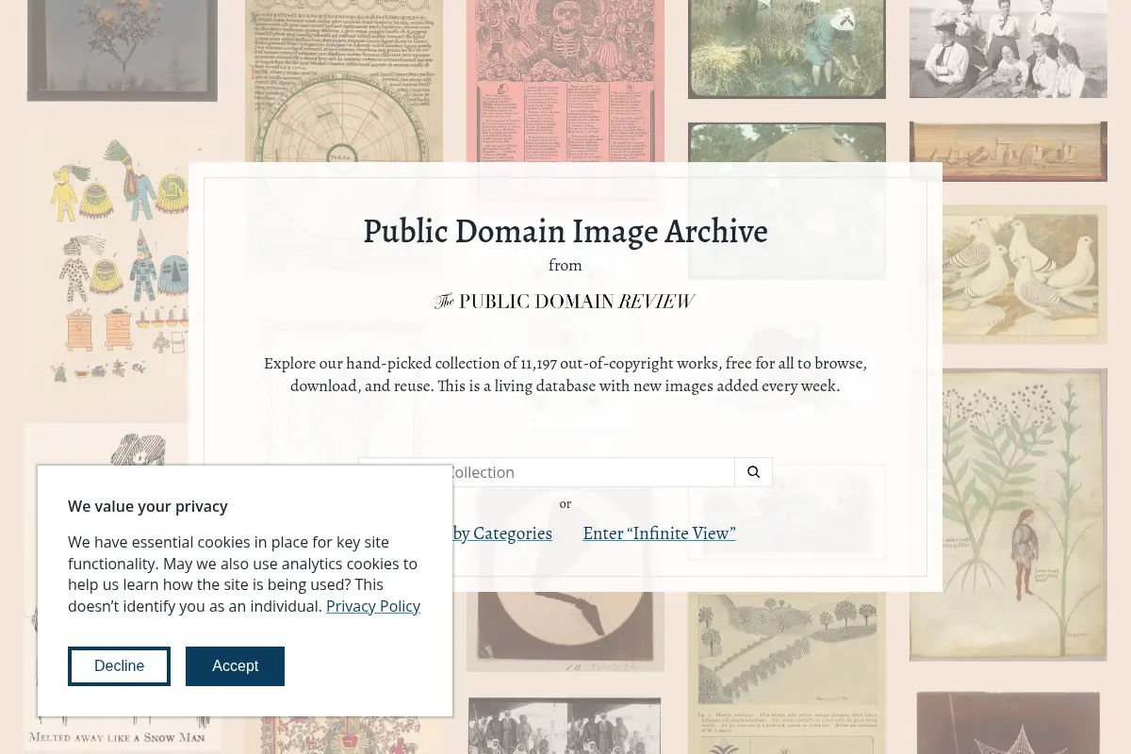1131x754 pixels.
Task: Open the group of men photograph
Action: coord(565,726)
